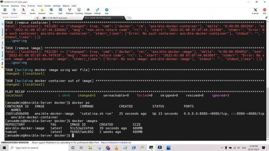Open the Games menu

(47, 6)
